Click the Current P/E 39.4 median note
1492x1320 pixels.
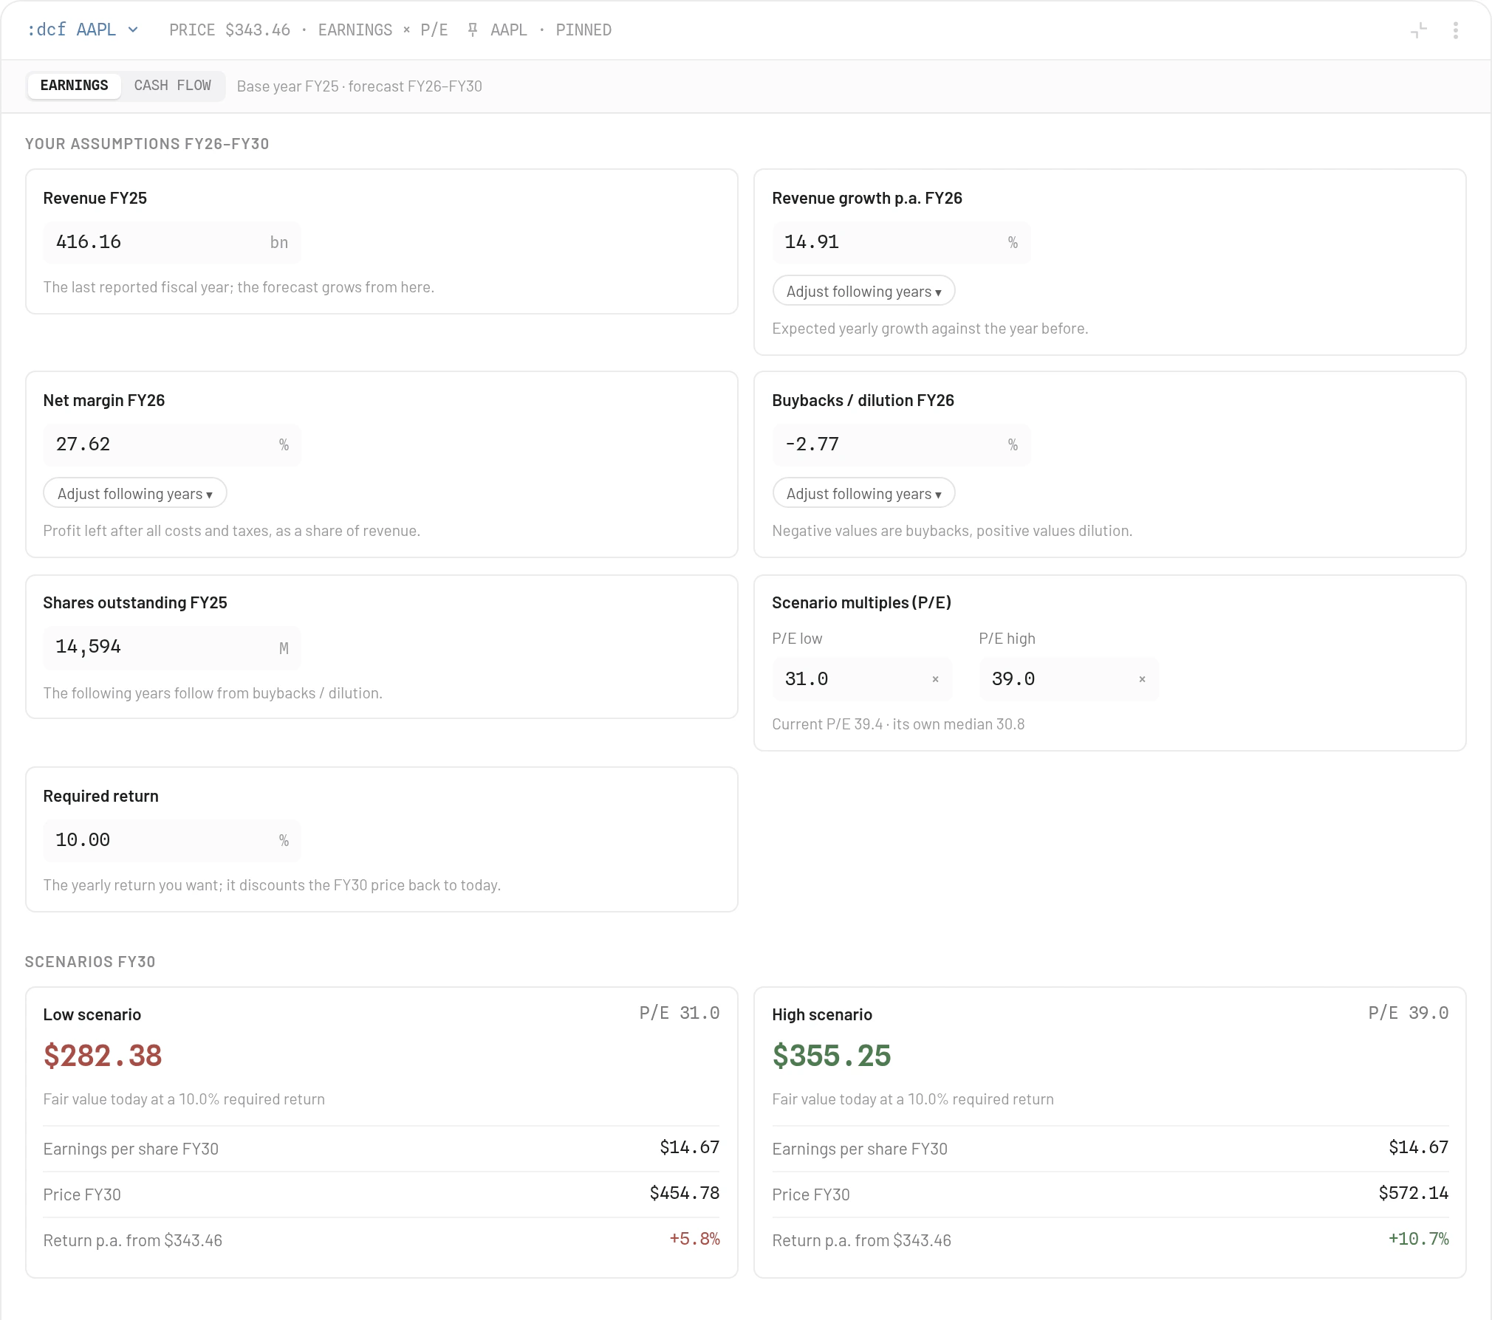tap(898, 724)
